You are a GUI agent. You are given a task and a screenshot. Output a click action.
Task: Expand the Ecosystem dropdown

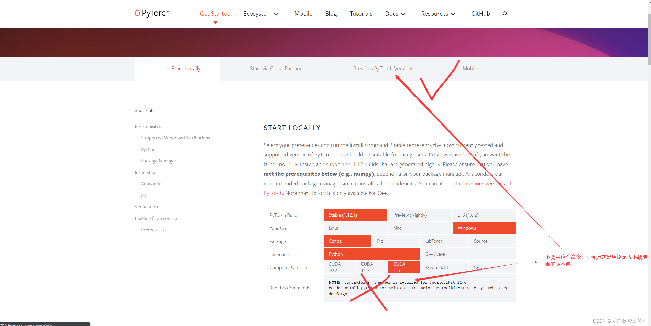[x=261, y=14]
